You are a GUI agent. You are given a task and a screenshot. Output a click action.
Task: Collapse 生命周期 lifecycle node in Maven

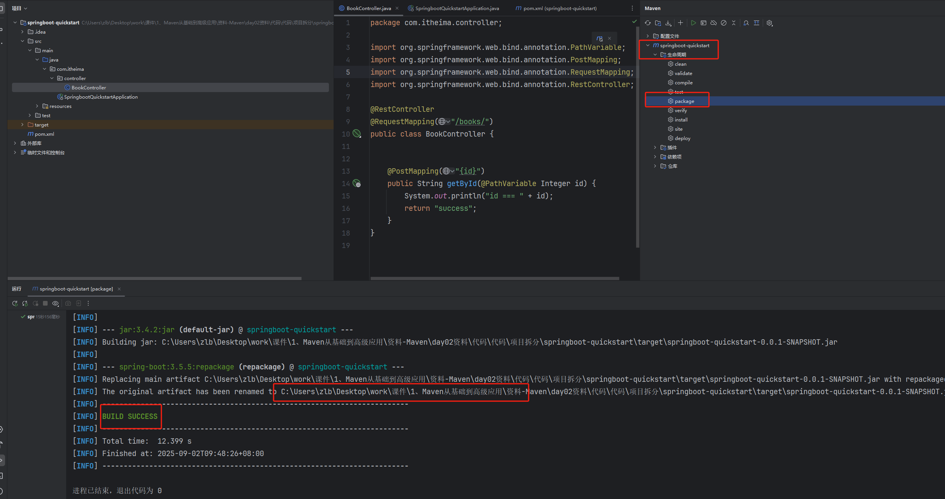pyautogui.click(x=655, y=55)
